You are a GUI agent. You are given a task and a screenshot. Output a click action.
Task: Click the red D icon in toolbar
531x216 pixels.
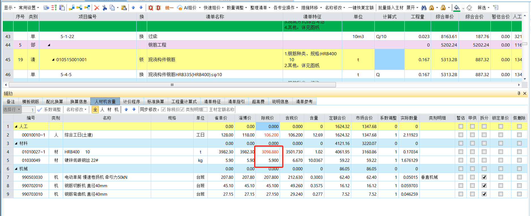(x=158, y=8)
